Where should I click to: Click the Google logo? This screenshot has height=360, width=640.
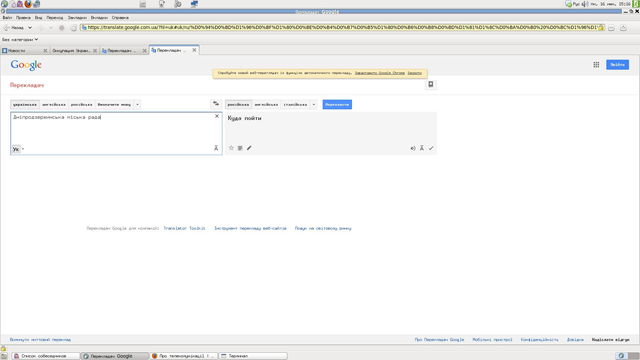pyautogui.click(x=26, y=65)
